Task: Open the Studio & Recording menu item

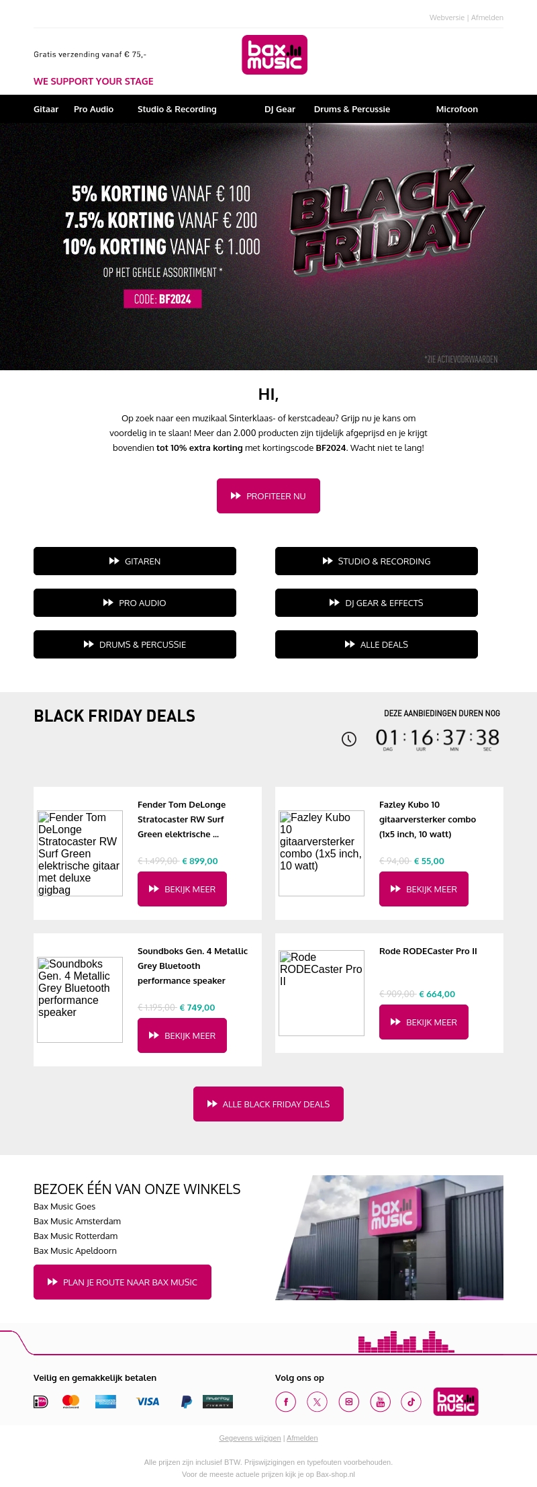Action: coord(177,109)
